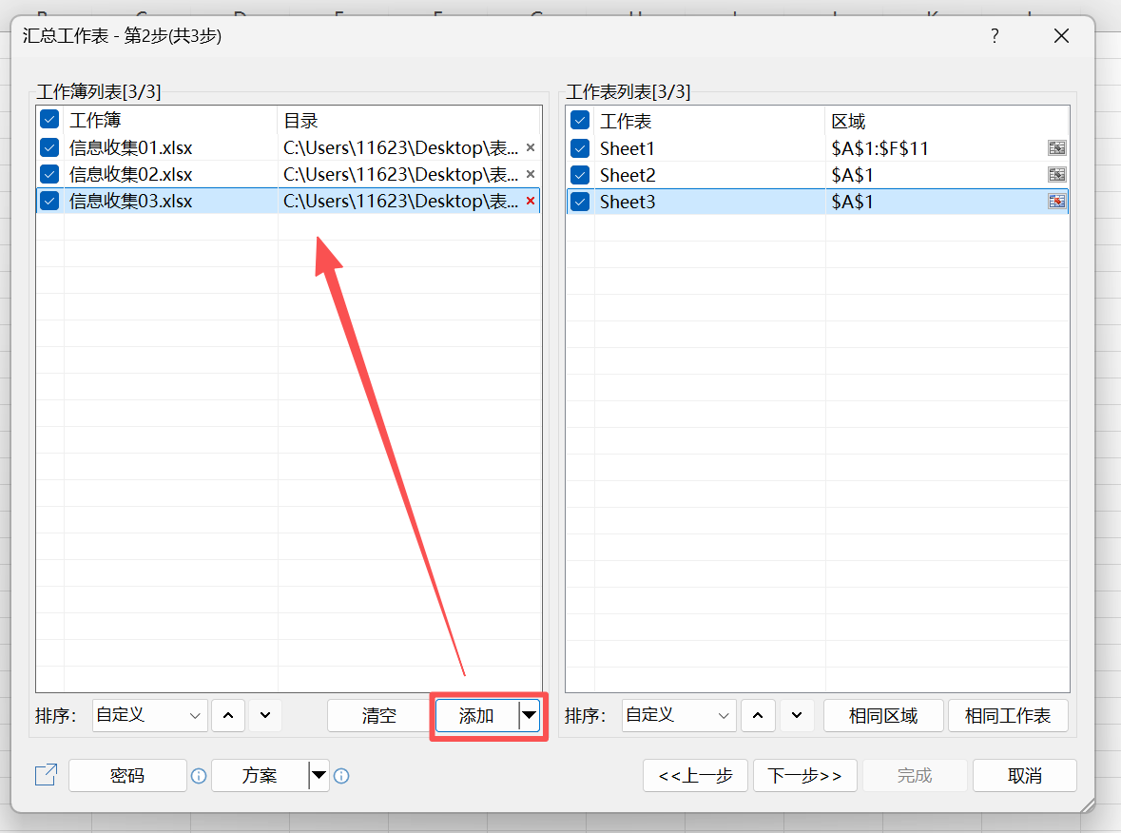Click the info icon next to 密码
The height and width of the screenshot is (833, 1121).
198,776
